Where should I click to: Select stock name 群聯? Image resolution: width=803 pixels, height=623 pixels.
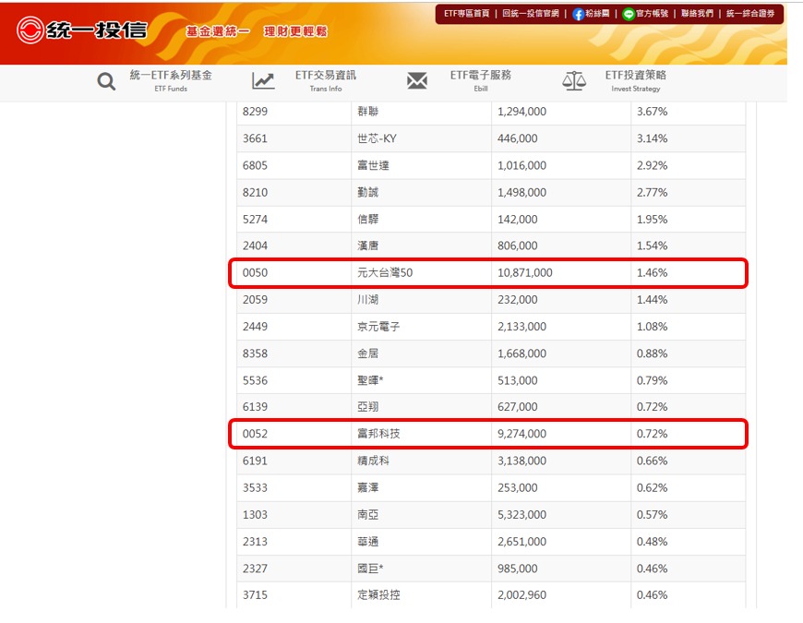click(367, 112)
